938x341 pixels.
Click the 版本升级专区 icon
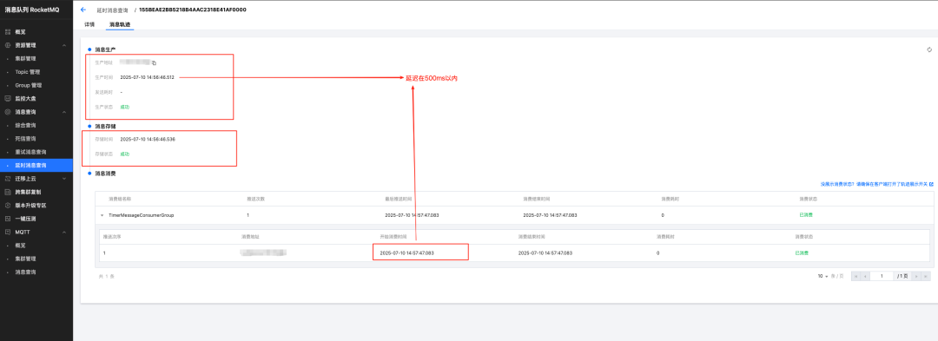[8, 205]
